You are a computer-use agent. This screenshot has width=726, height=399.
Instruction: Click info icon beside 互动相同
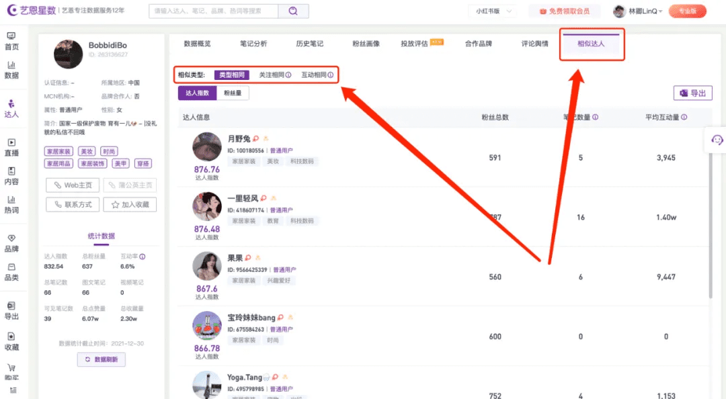click(x=331, y=75)
